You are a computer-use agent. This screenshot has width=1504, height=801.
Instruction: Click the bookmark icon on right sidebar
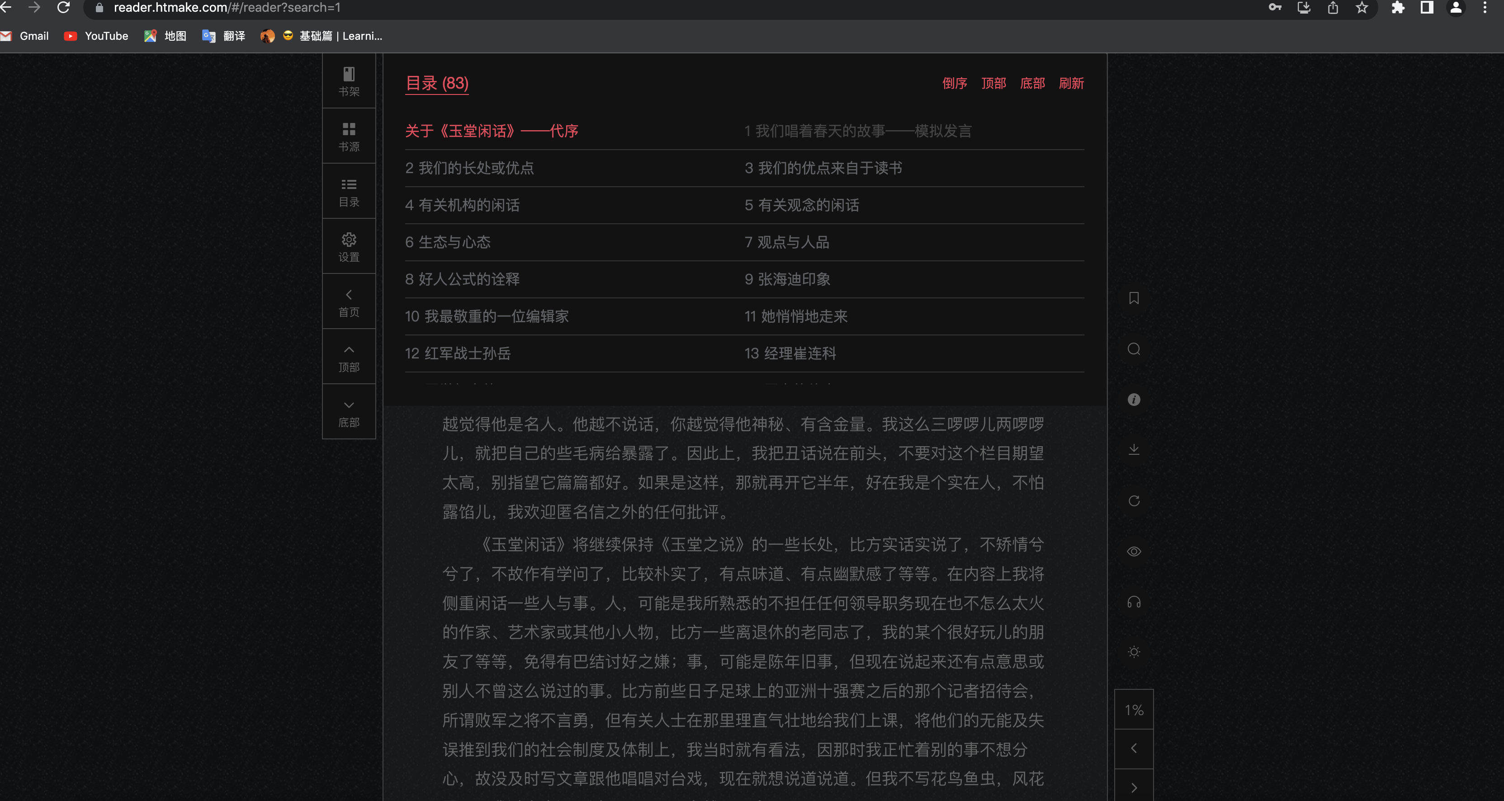(x=1134, y=298)
